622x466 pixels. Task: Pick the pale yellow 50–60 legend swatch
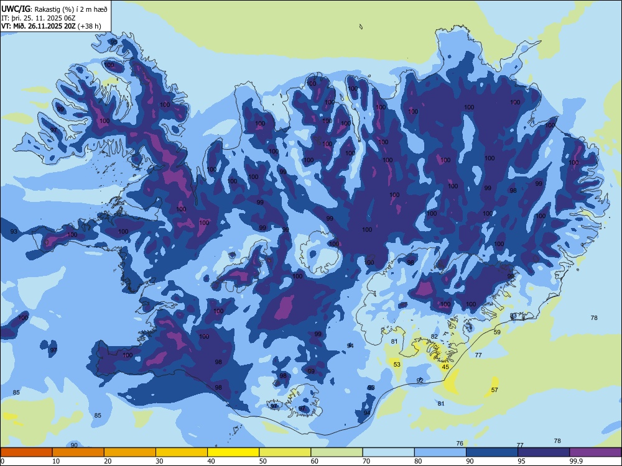click(x=285, y=452)
